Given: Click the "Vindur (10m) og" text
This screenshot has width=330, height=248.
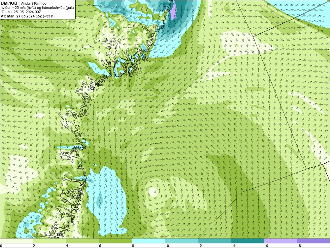Looking at the screenshot, I should coord(33,3).
